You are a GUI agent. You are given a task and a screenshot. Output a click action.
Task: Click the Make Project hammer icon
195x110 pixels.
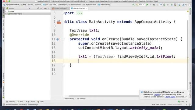click(x=133, y=5)
